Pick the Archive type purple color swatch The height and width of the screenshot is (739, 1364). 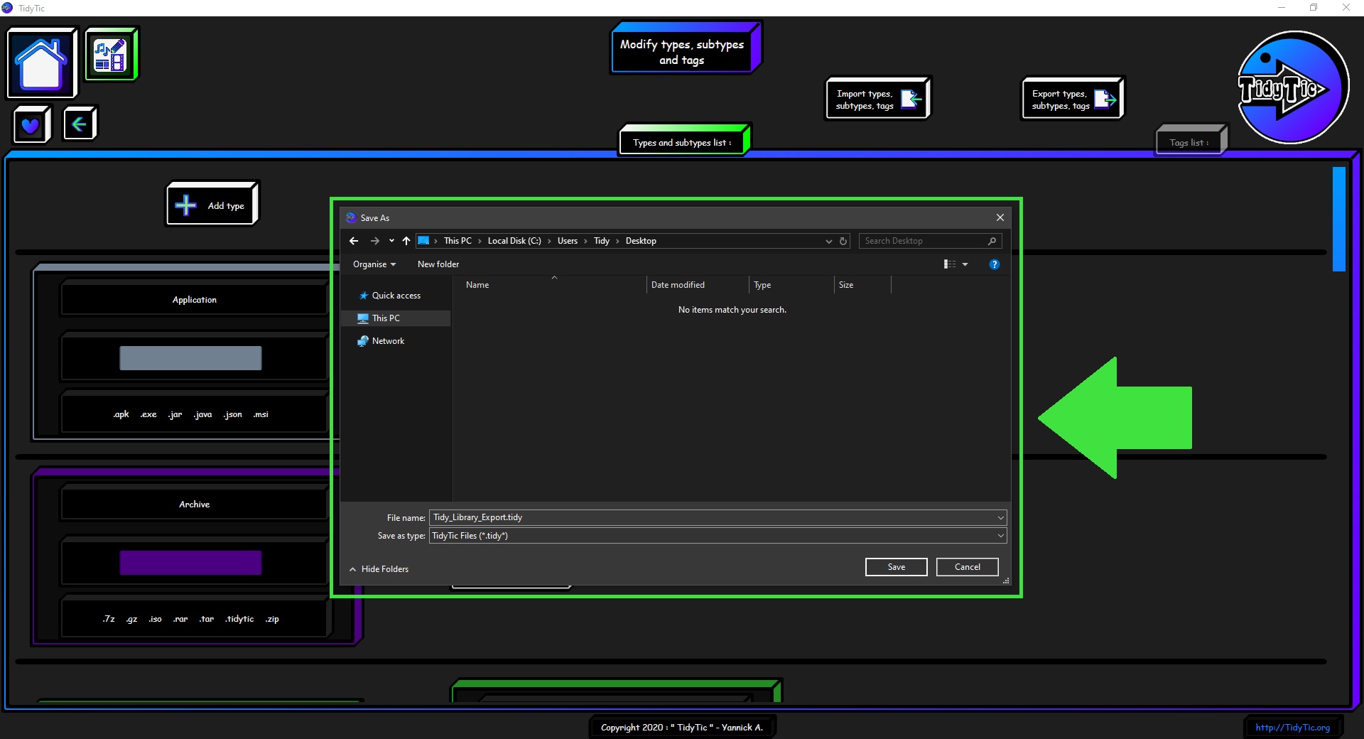[x=190, y=563]
